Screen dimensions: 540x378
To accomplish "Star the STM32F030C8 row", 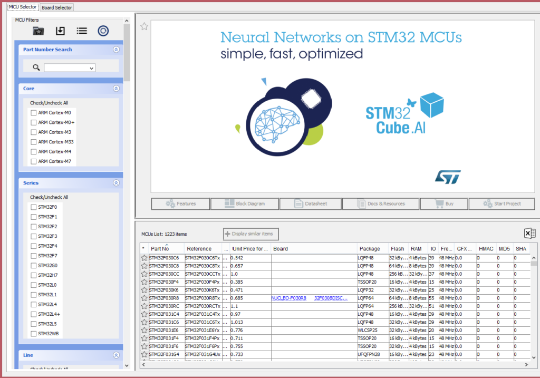I will point(144,266).
